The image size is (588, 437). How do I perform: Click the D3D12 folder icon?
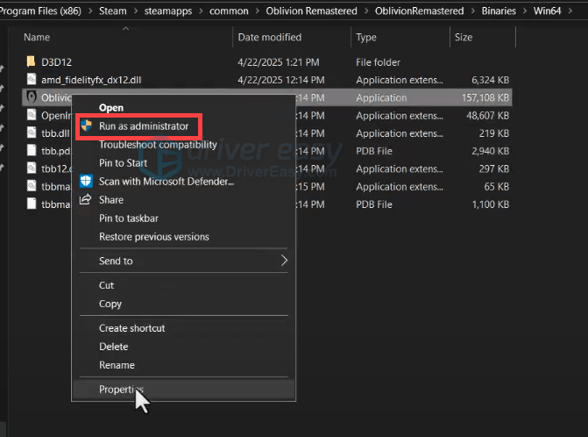click(31, 62)
